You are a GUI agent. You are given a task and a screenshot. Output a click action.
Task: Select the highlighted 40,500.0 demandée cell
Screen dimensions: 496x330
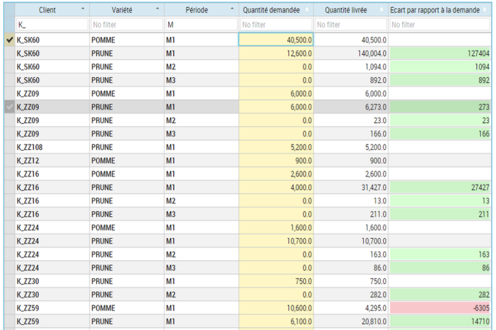[x=276, y=40]
